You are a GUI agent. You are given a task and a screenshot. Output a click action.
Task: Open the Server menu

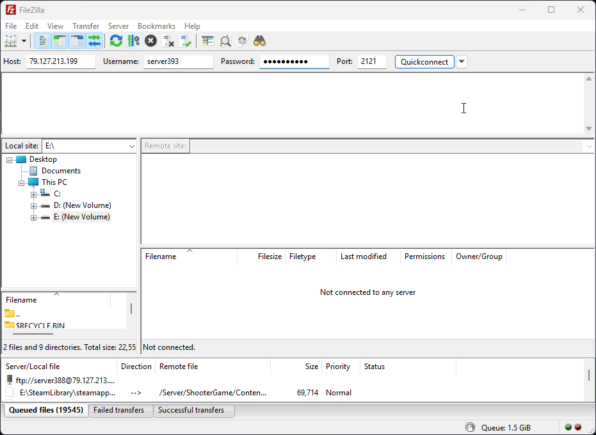pyautogui.click(x=118, y=26)
